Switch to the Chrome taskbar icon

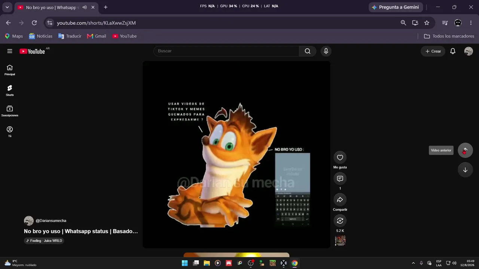click(295, 263)
